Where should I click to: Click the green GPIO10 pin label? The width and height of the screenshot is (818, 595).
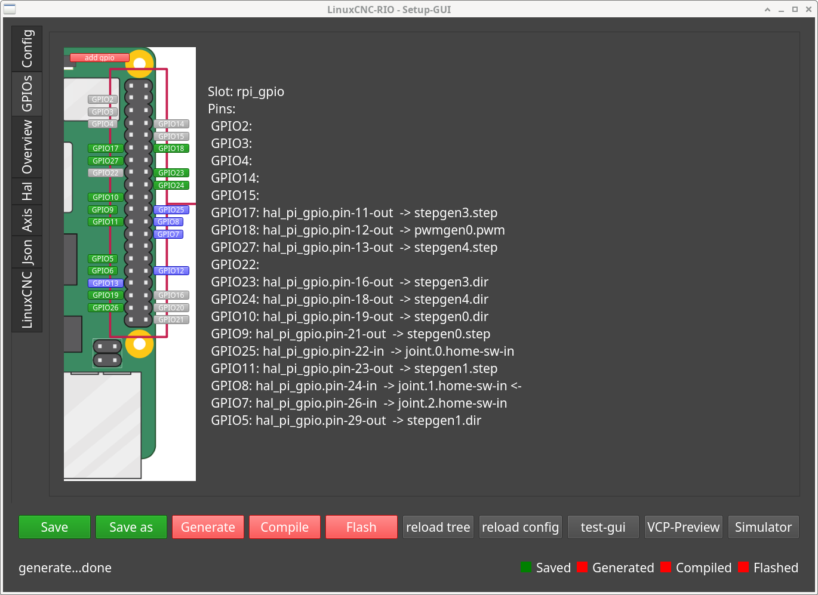(x=106, y=198)
